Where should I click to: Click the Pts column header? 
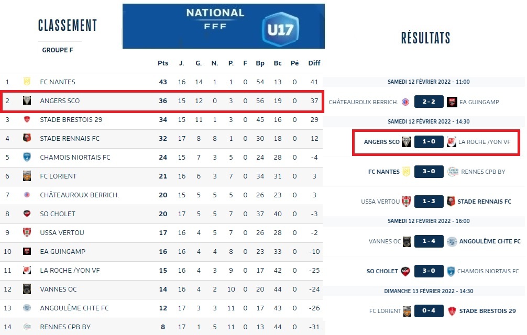[x=163, y=63]
